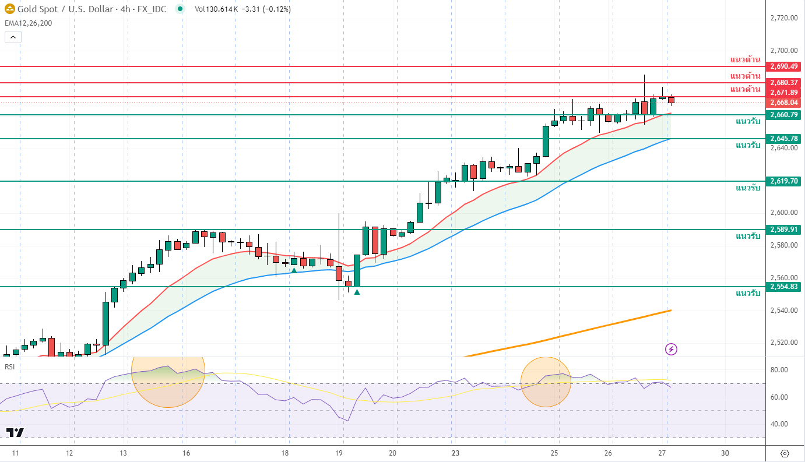Click the 2,619.70 support price label
Image resolution: width=805 pixels, height=462 pixels.
(x=784, y=181)
